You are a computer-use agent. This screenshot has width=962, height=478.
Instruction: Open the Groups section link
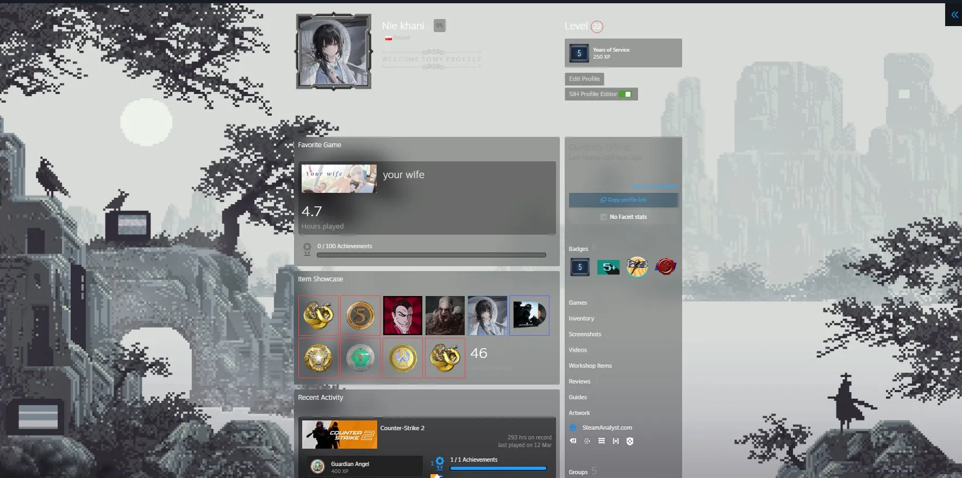tap(578, 472)
